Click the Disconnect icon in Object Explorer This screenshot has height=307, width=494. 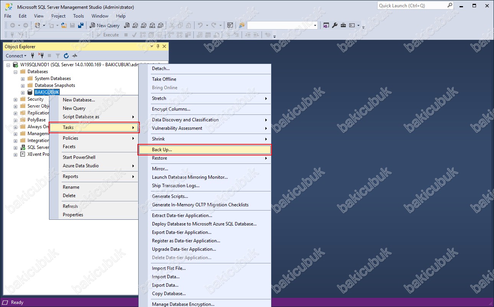coord(41,56)
